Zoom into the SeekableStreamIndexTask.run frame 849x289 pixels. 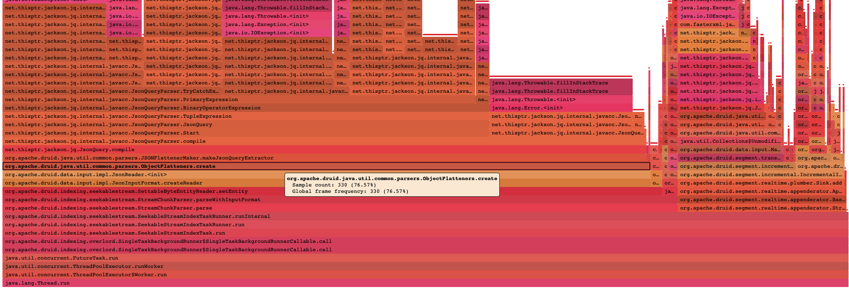tap(425, 233)
